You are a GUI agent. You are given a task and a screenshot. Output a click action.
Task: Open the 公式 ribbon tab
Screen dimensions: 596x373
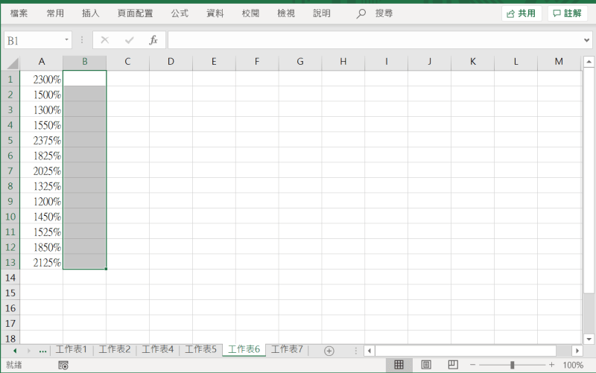[180, 13]
